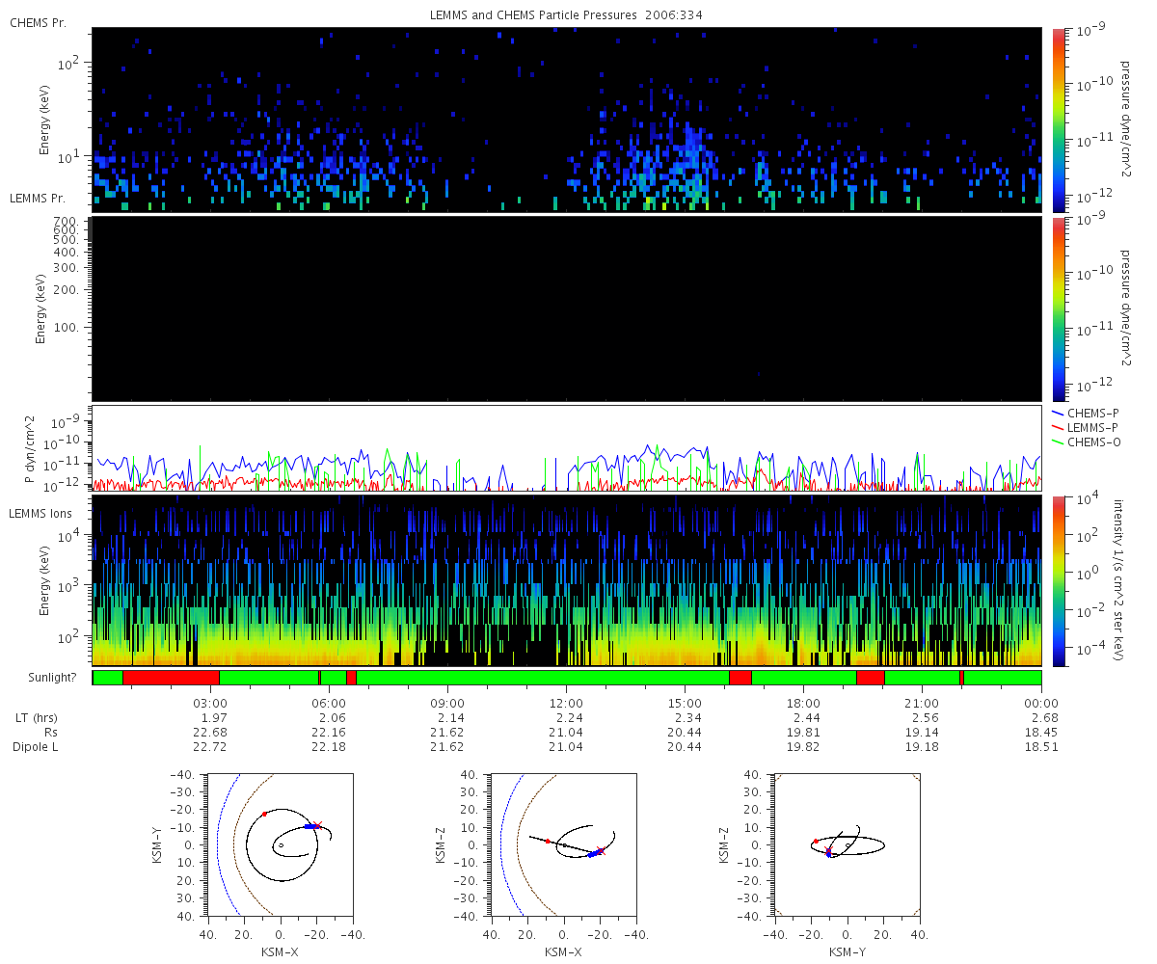Click the LEMMS pressure color bar
This screenshot has height=964, width=1157.
click(1059, 308)
